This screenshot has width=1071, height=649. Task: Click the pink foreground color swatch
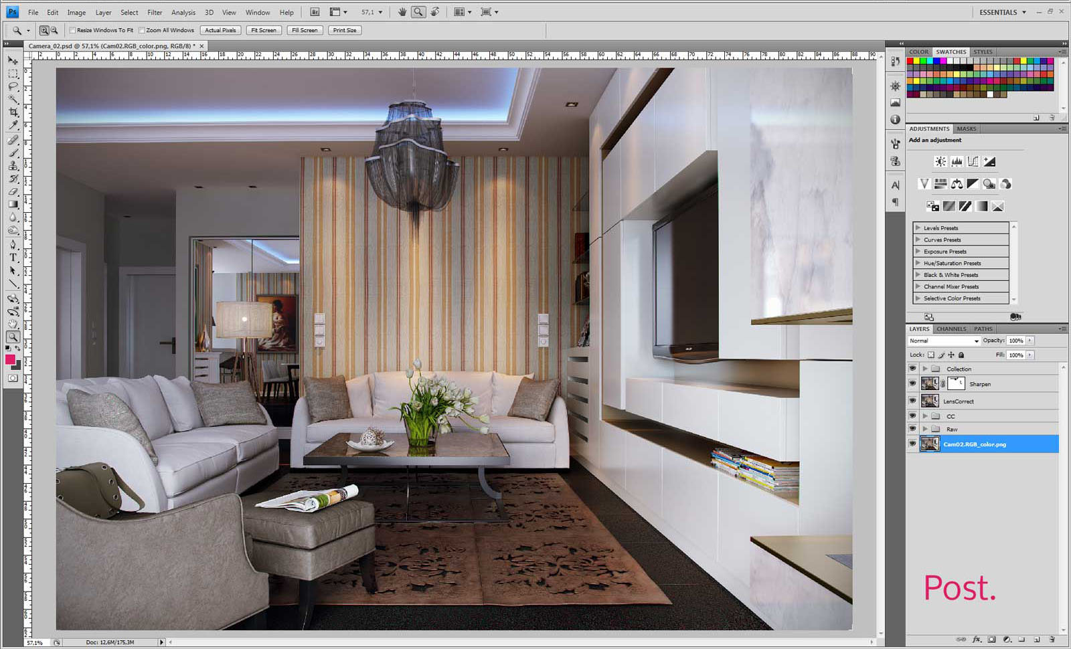pyautogui.click(x=10, y=359)
